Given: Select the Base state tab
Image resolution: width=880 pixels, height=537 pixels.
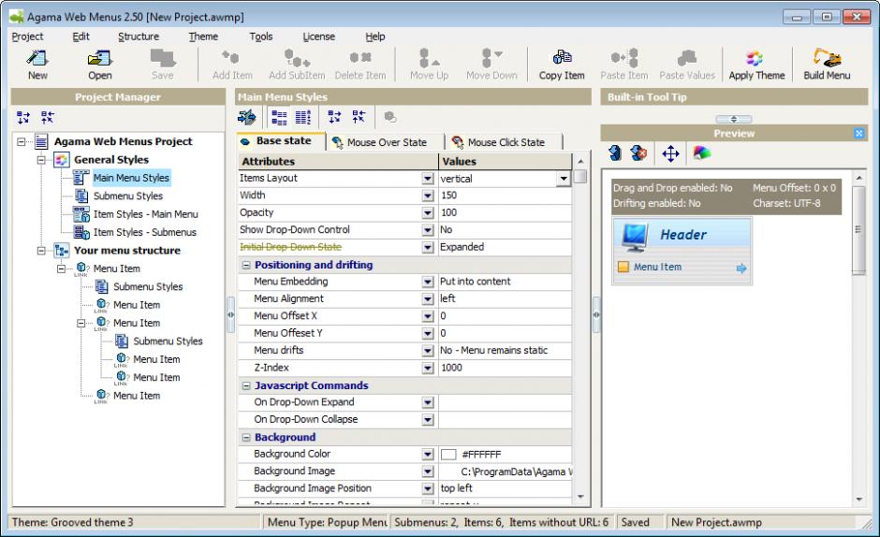Looking at the screenshot, I should tap(281, 141).
